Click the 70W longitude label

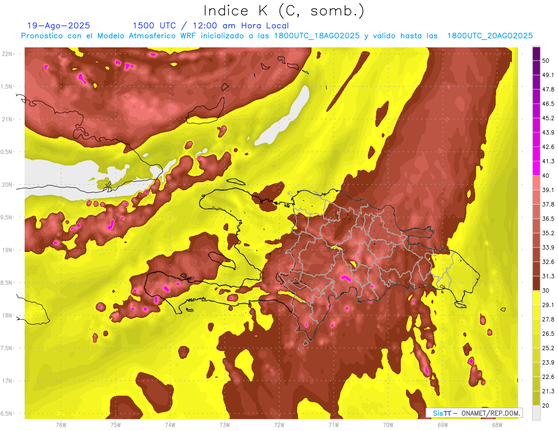[388, 424]
